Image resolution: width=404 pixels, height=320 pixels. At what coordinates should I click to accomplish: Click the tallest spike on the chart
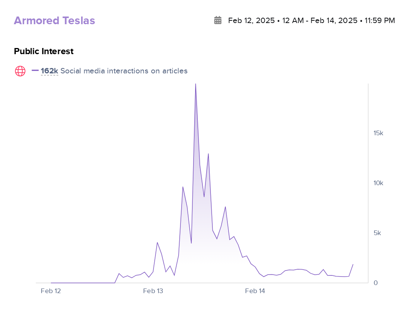[x=195, y=85]
